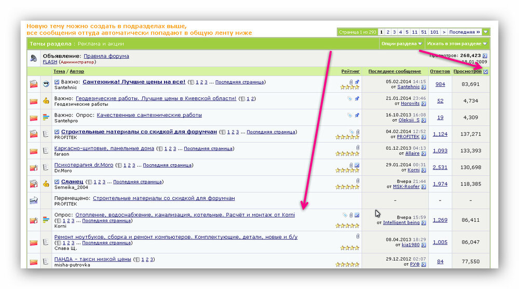Jump to last post via arrow beside Allaire
This screenshot has width=519, height=289.
424,154
